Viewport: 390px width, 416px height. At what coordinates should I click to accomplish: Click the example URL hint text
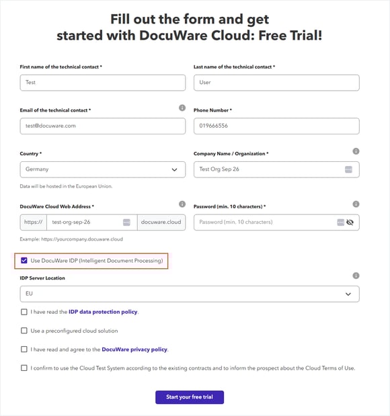(71, 239)
